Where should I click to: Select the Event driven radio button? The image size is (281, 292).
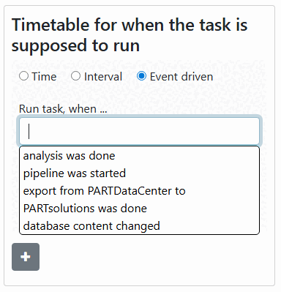pos(141,76)
